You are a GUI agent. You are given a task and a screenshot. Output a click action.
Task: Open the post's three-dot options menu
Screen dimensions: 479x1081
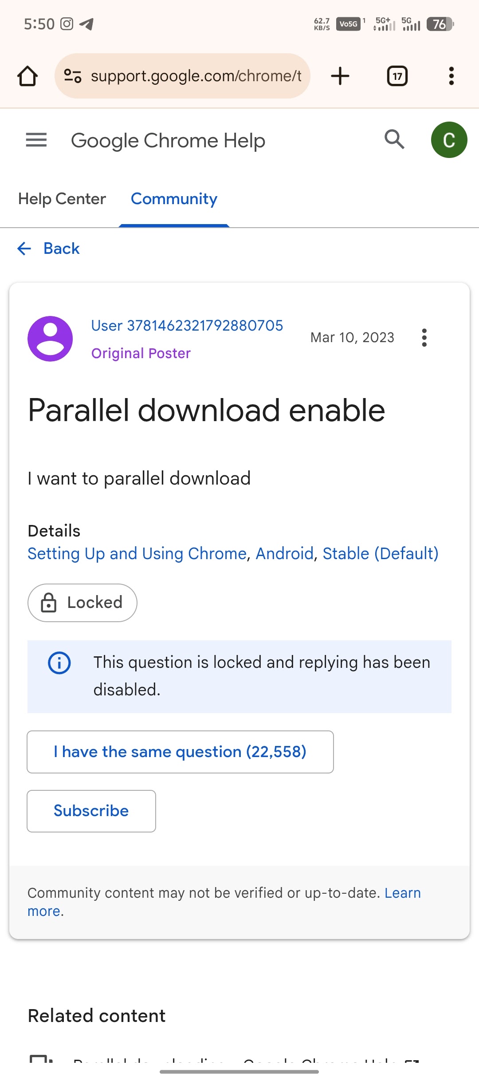[424, 338]
